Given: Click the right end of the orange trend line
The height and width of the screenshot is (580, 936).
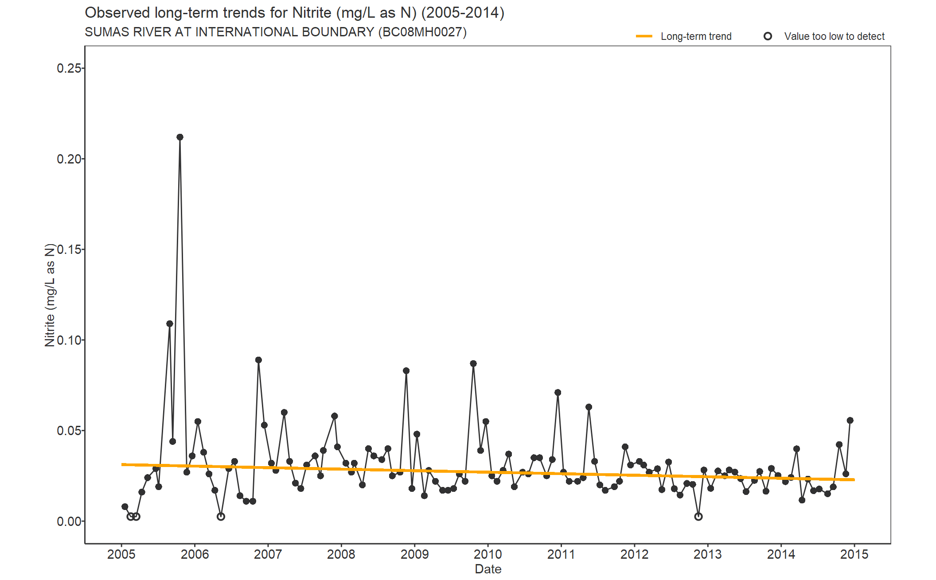Looking at the screenshot, I should click(x=853, y=480).
